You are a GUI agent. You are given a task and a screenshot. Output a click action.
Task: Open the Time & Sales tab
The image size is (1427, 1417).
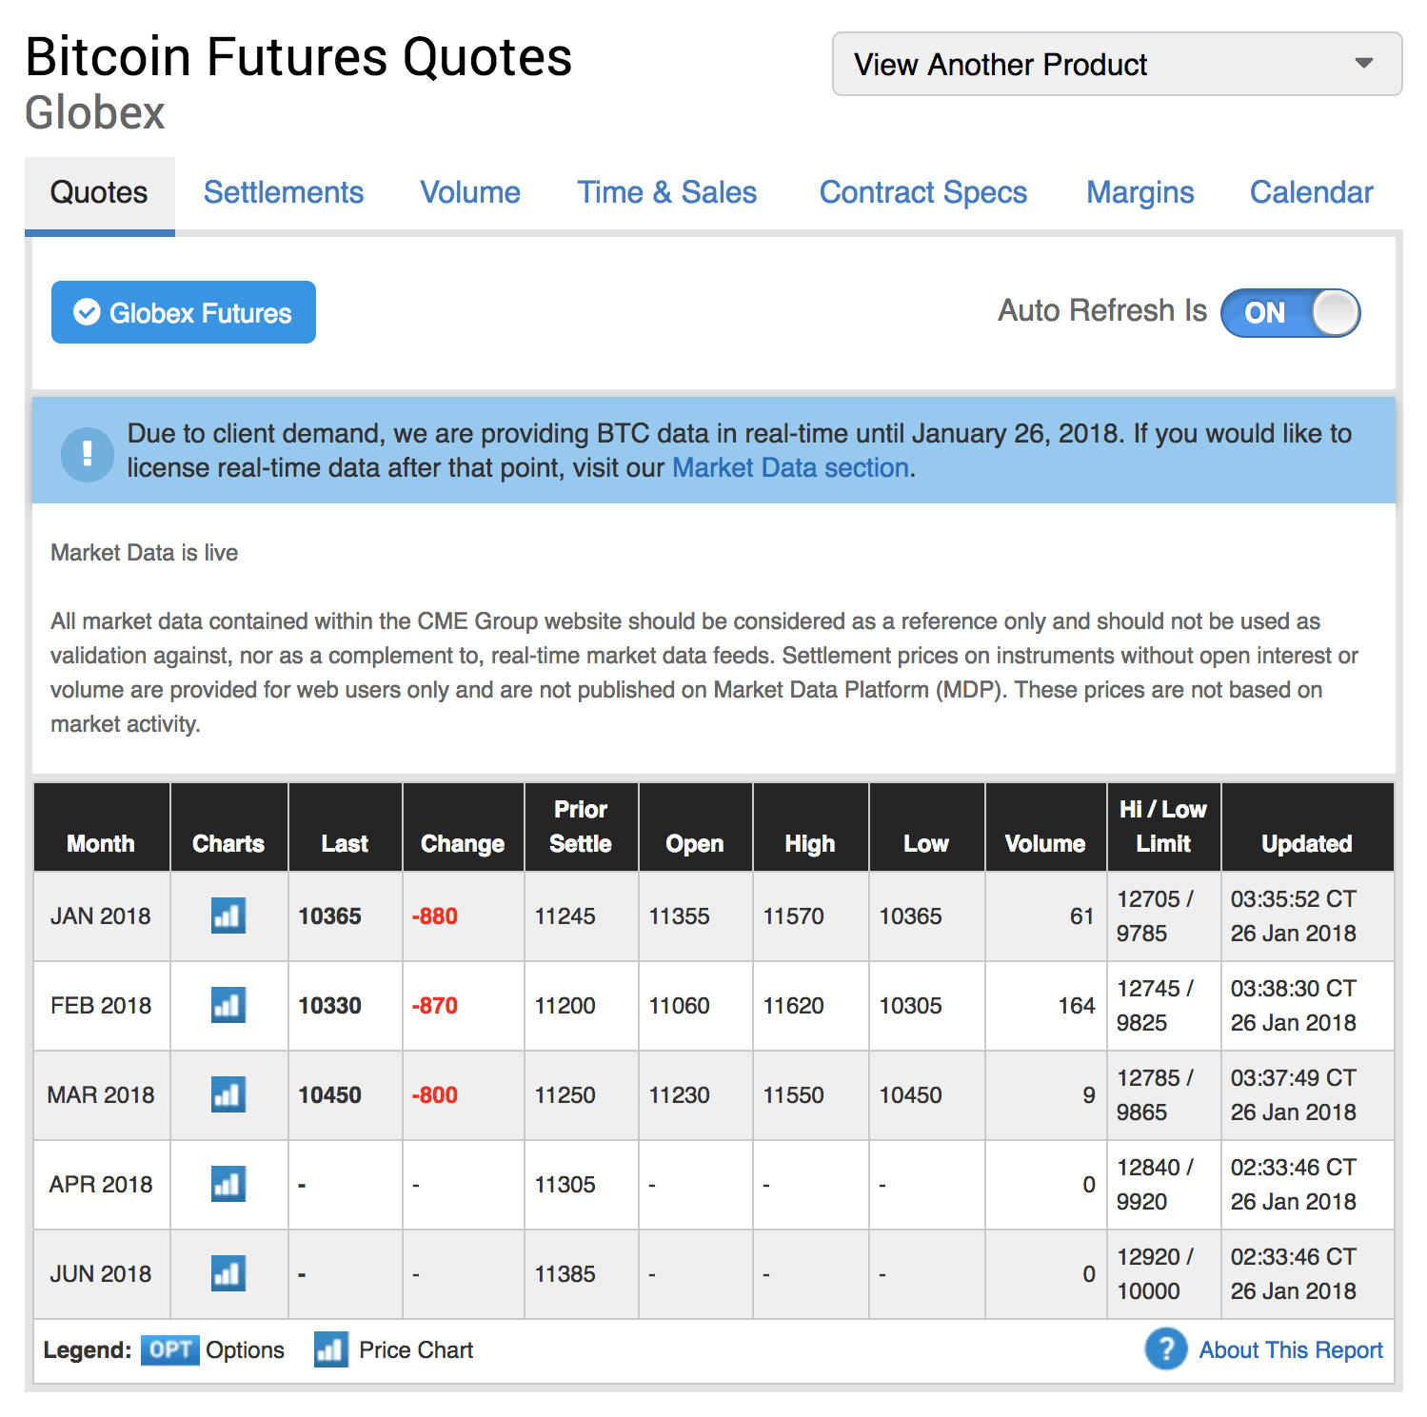[x=667, y=192]
